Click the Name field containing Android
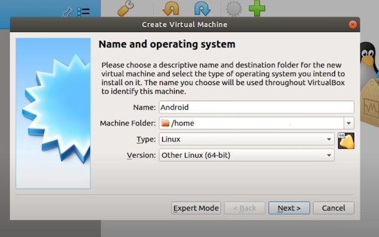 point(256,107)
